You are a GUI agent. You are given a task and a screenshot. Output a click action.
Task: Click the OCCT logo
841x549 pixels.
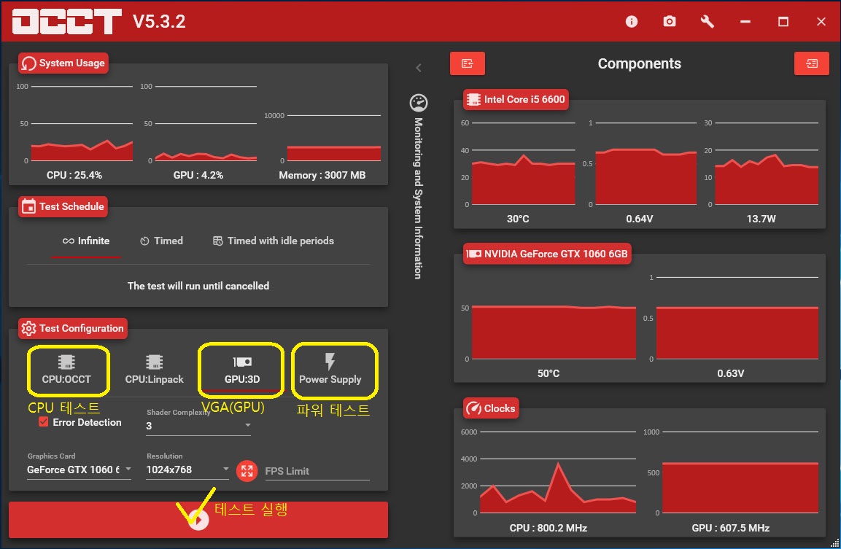pos(66,21)
